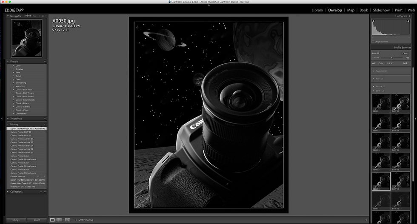Screen dimensions: 417x224
Task: Expand the Collections panel
Action: click(x=8, y=192)
